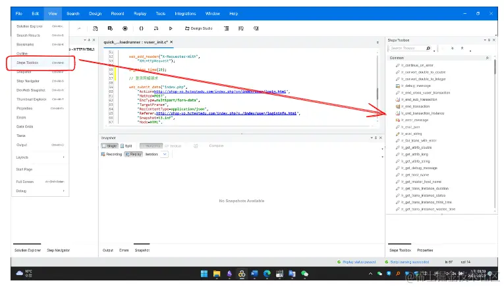
Task: Open the Record menu
Action: pos(118,13)
